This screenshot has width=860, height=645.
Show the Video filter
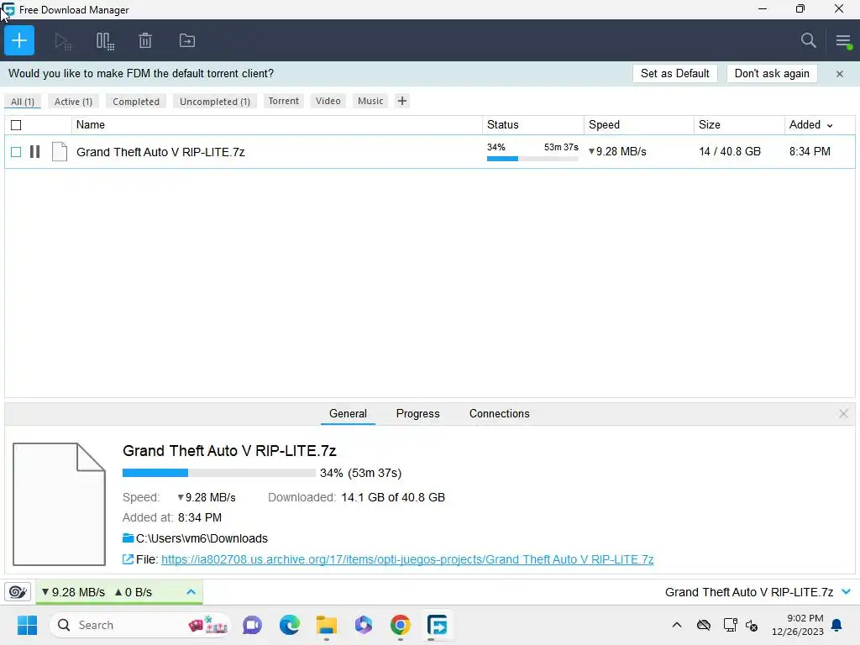328,101
